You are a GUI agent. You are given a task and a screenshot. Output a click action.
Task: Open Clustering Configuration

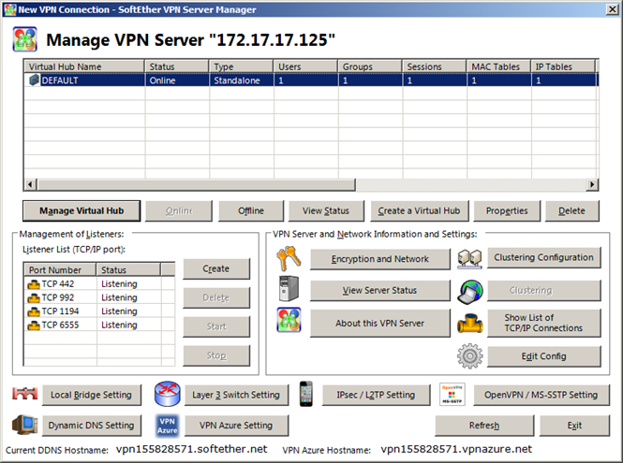pyautogui.click(x=544, y=257)
